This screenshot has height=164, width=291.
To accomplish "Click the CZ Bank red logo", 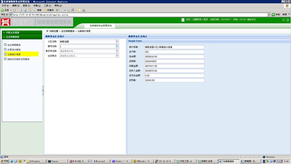I will 5,22.
